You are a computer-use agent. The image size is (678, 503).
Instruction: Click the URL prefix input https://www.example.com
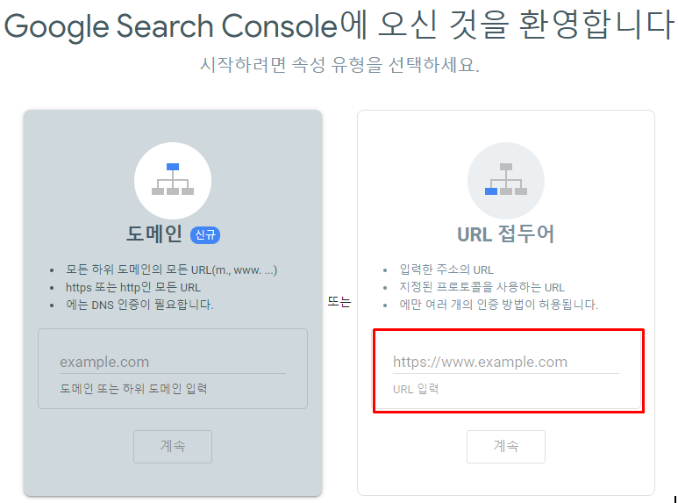506,362
